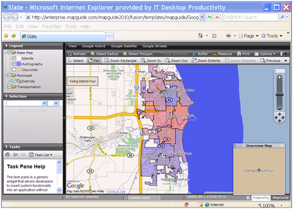Image resolution: width=293 pixels, height=209 pixels.
Task: Start the Measure tool
Action: (222, 54)
